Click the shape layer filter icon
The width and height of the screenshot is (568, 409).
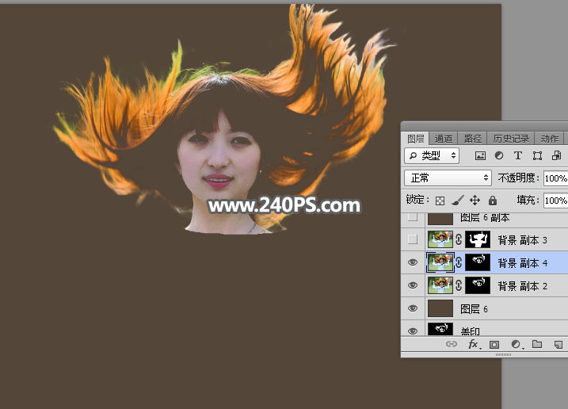click(537, 155)
